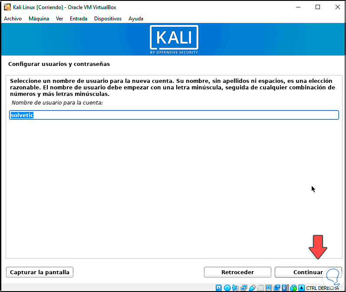Open the Dispositivos menu
This screenshot has width=346, height=292.
108,19
